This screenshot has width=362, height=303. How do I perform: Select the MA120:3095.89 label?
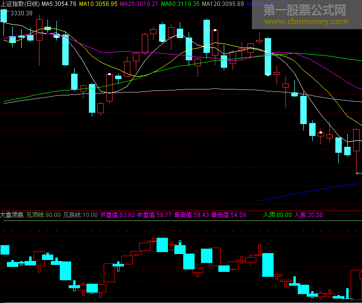(x=223, y=4)
